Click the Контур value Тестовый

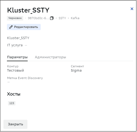(15, 71)
